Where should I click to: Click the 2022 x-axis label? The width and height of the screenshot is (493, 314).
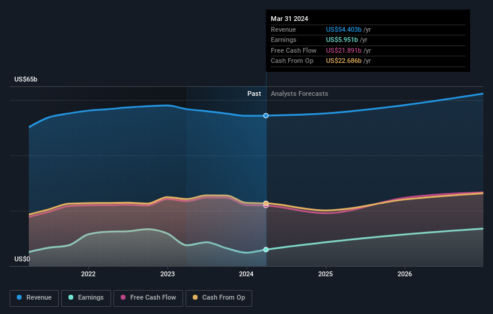(88, 274)
